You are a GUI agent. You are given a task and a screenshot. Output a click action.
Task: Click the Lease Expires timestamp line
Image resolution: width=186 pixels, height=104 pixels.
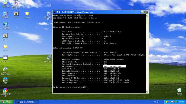(96, 83)
